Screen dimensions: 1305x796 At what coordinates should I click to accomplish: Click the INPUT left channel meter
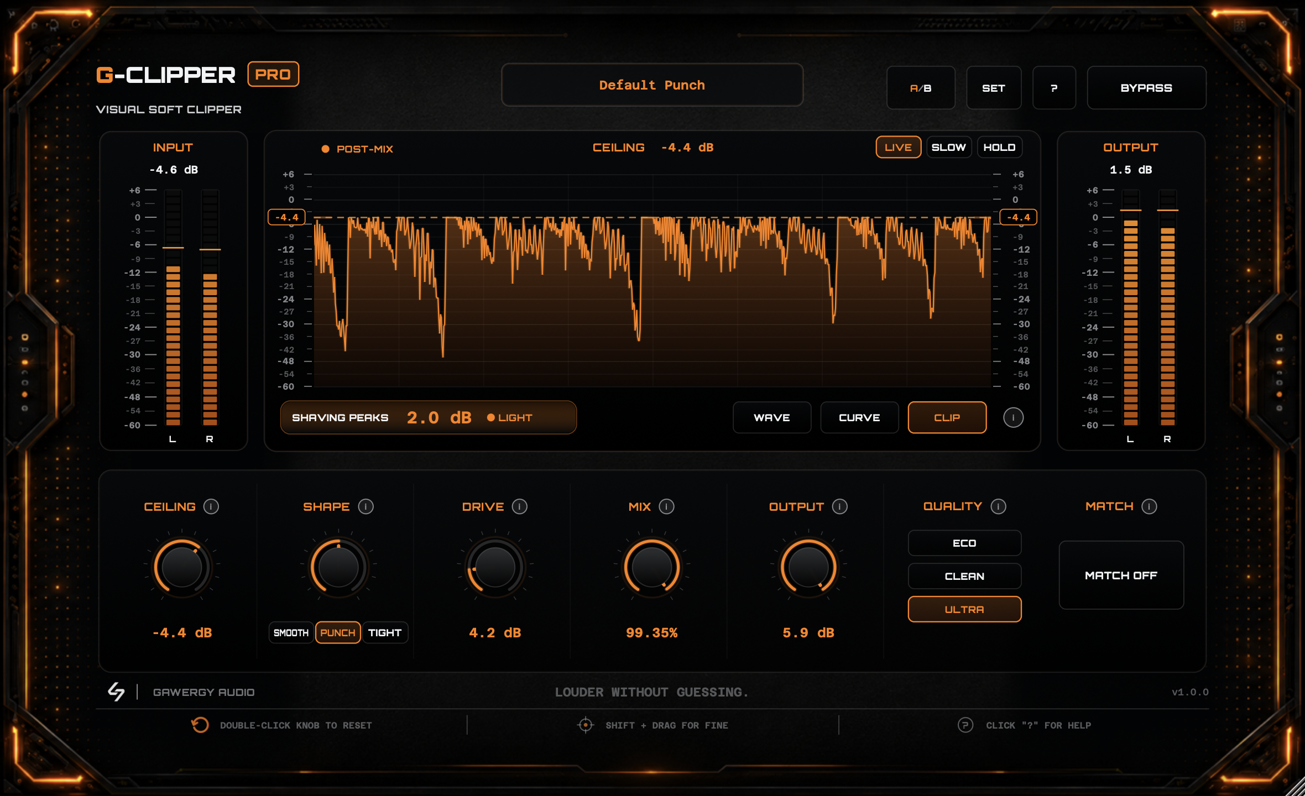tap(173, 308)
